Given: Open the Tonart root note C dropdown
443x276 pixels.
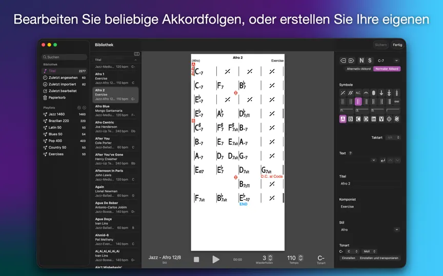Looking at the screenshot, I should (352, 251).
